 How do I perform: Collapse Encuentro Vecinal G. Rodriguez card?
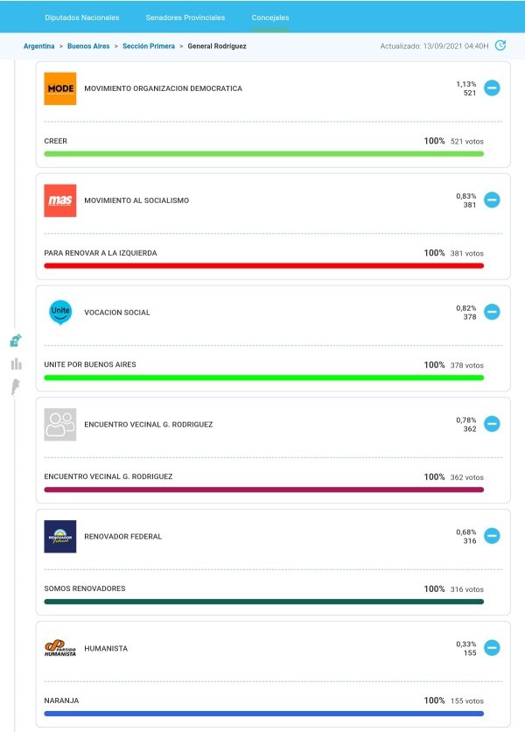point(492,424)
